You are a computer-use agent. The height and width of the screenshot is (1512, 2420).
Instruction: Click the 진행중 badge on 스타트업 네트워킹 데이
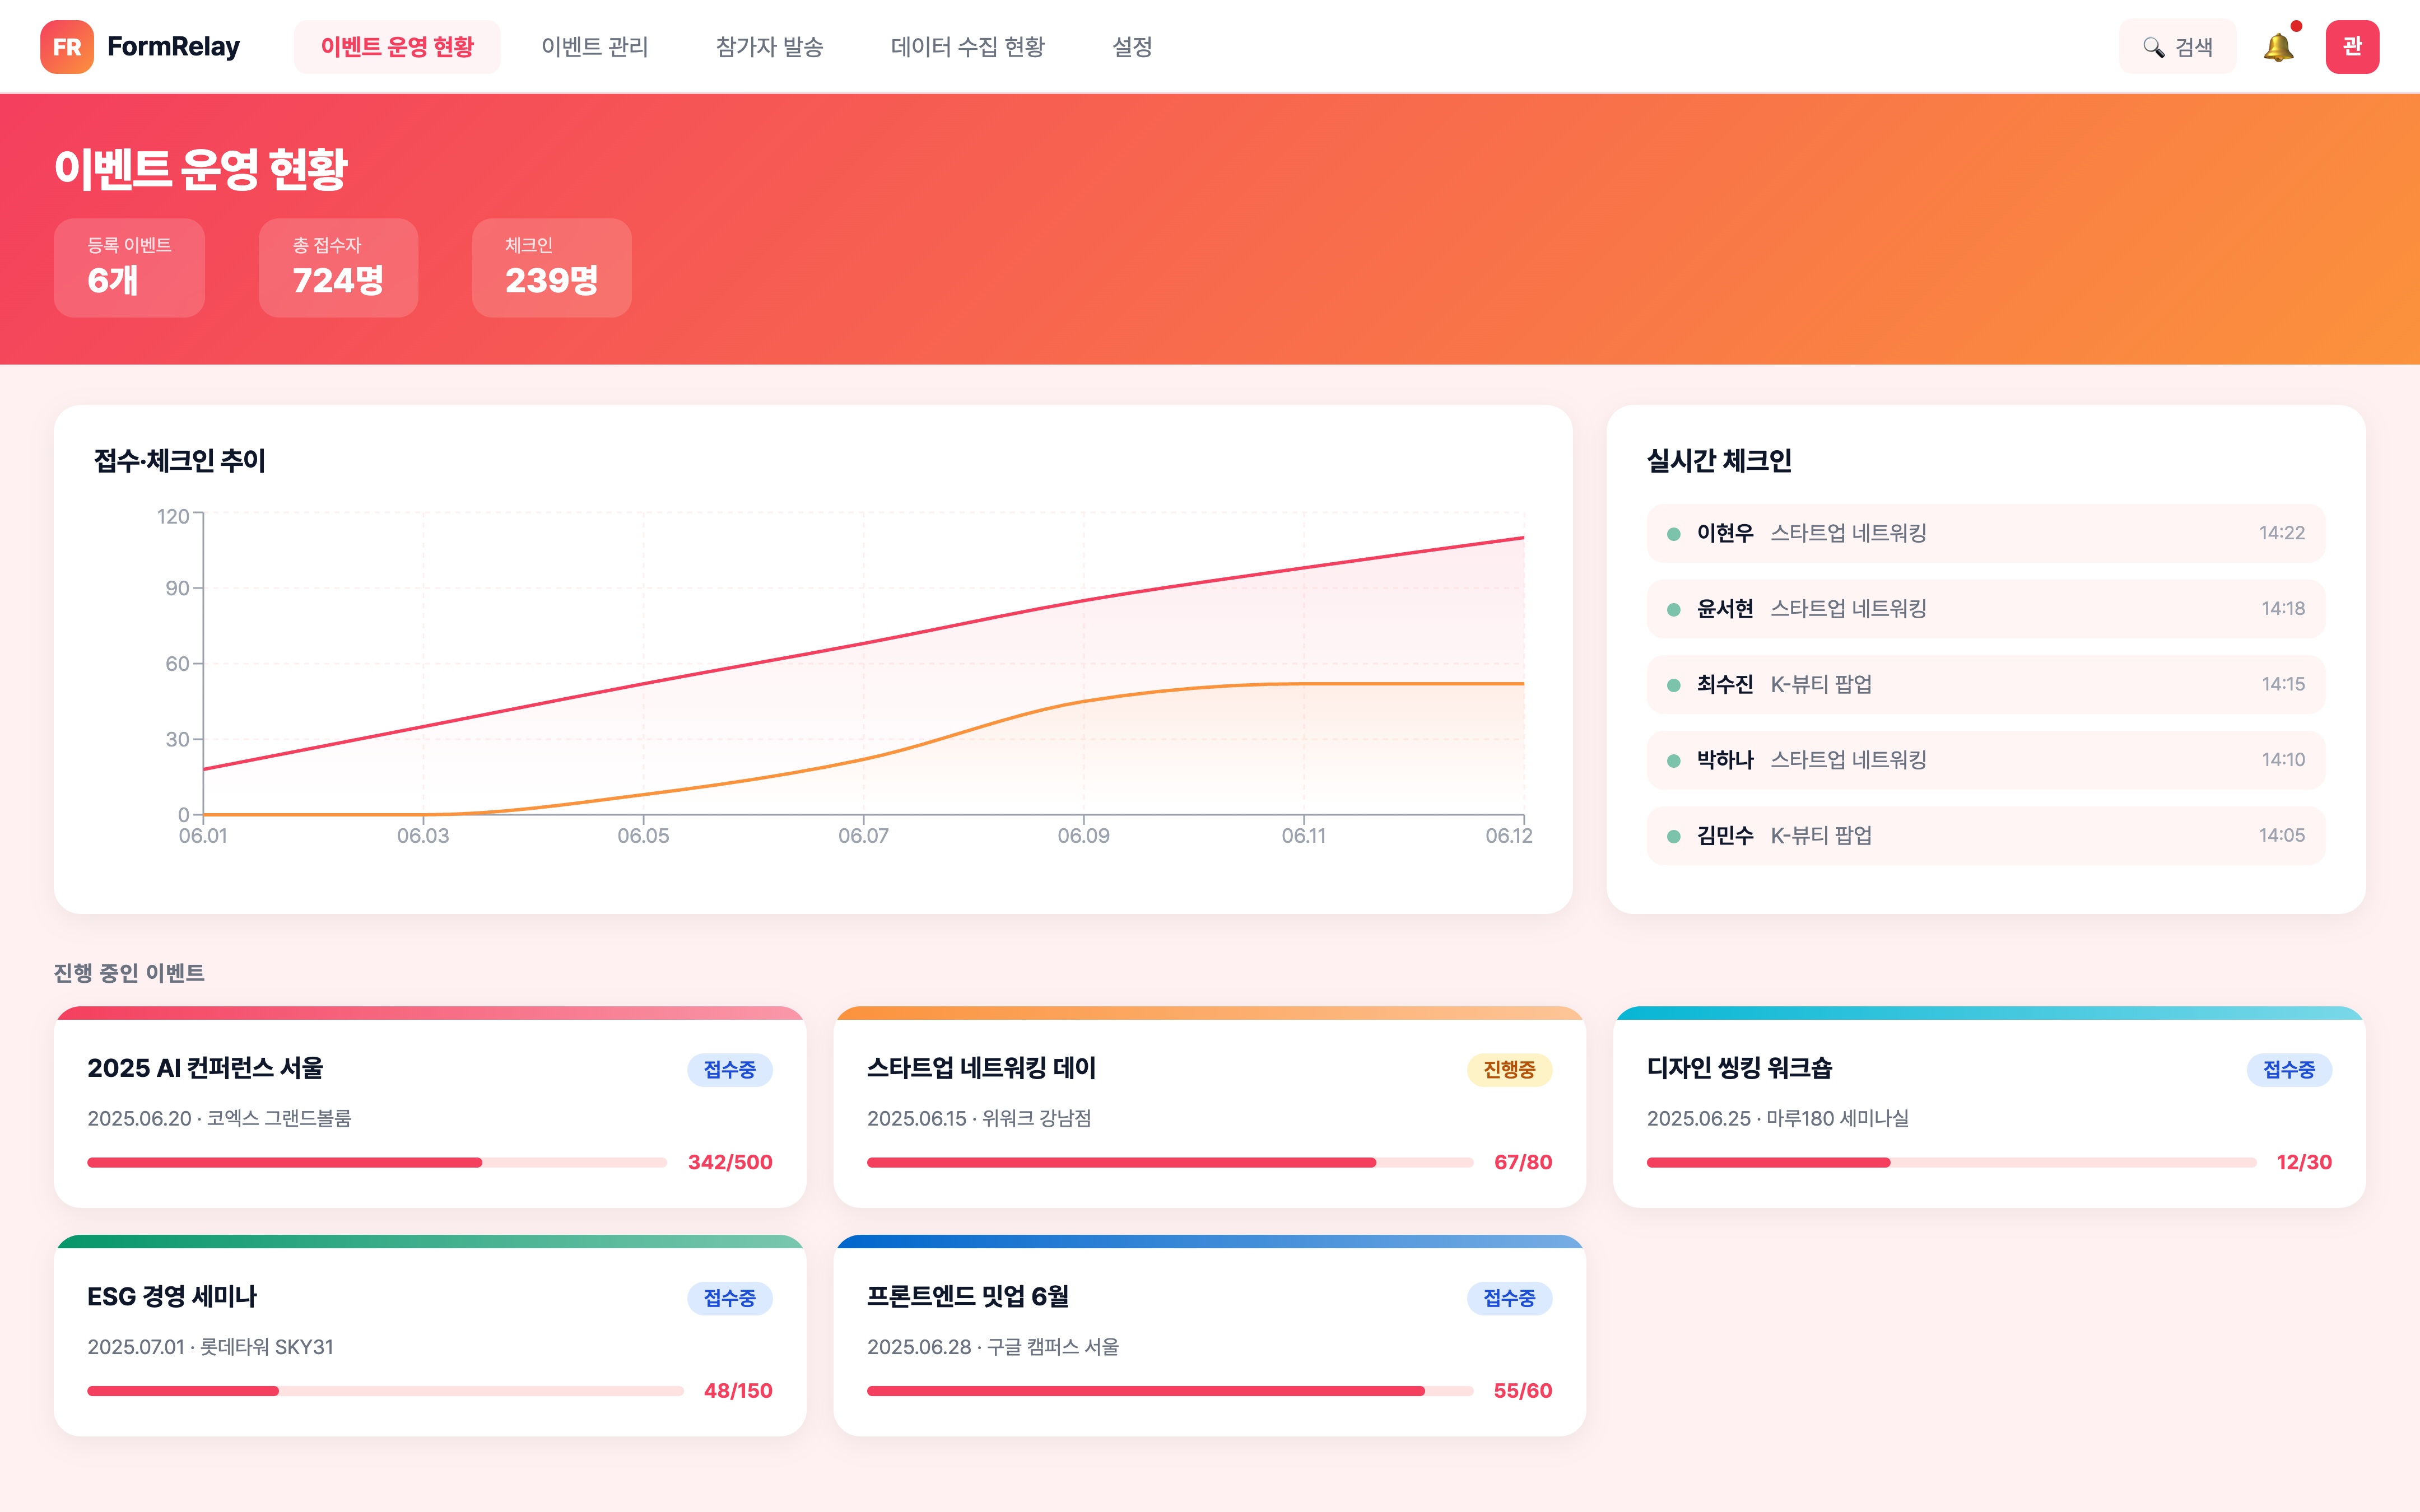pos(1508,1070)
